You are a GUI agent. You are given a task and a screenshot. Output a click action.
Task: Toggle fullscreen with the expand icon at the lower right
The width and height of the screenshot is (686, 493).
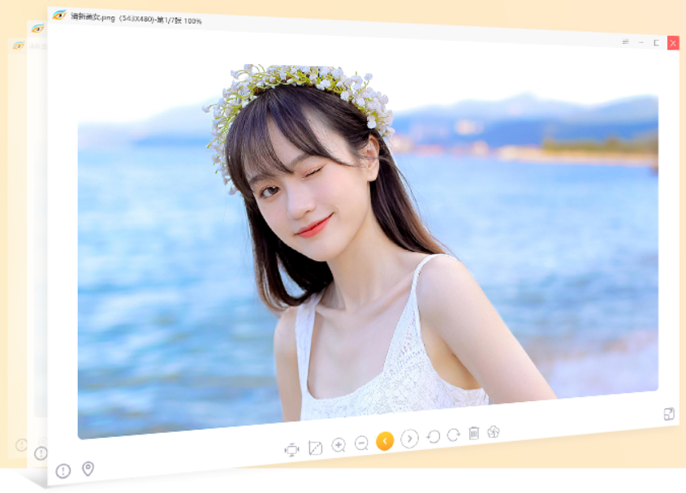669,413
